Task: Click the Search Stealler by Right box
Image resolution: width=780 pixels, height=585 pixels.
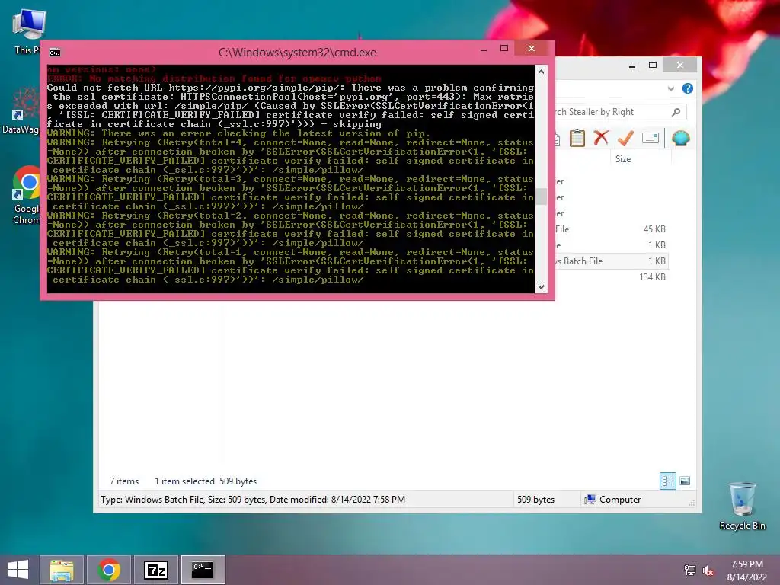Action: click(x=620, y=112)
